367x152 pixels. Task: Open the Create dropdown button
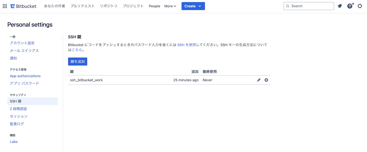click(x=193, y=6)
